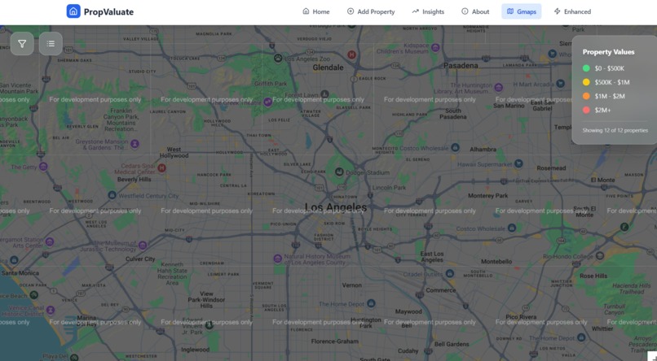The image size is (657, 361).
Task: Click the H Mart Arcadia shopping marker
Action: click(x=560, y=84)
